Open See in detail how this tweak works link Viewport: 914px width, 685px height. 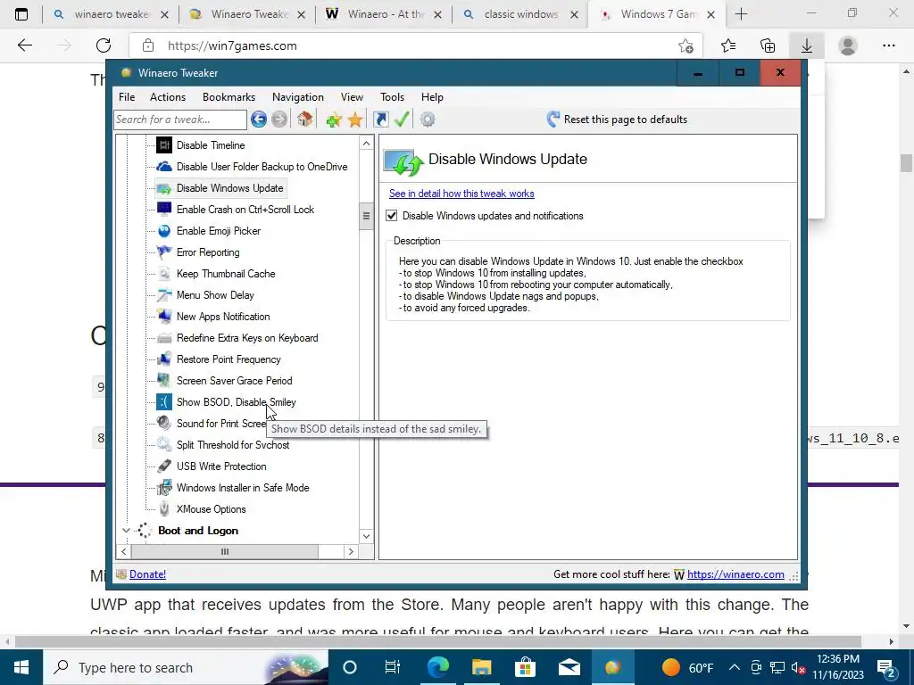pyautogui.click(x=461, y=194)
